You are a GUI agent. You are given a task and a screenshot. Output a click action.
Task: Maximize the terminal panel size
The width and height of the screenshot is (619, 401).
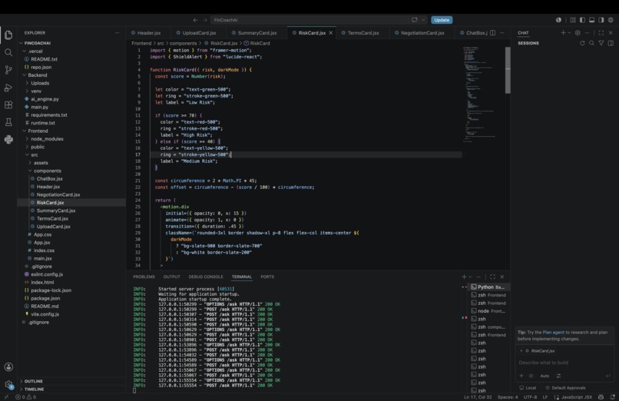pyautogui.click(x=493, y=277)
